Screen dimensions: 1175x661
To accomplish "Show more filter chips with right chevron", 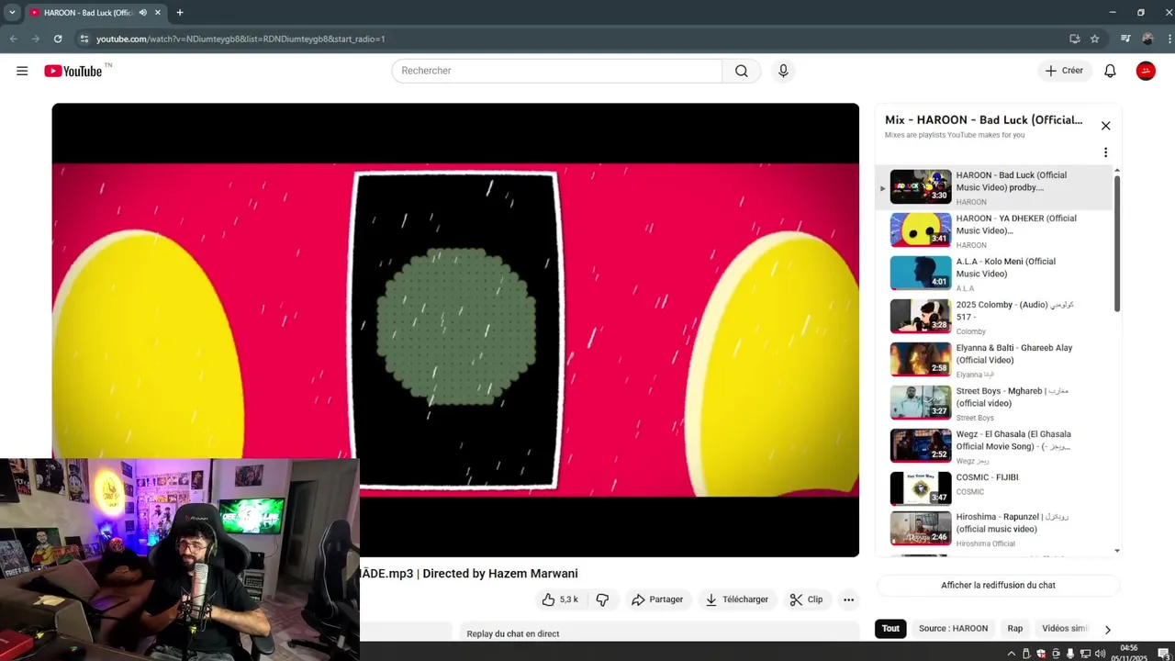I will coord(1107,630).
